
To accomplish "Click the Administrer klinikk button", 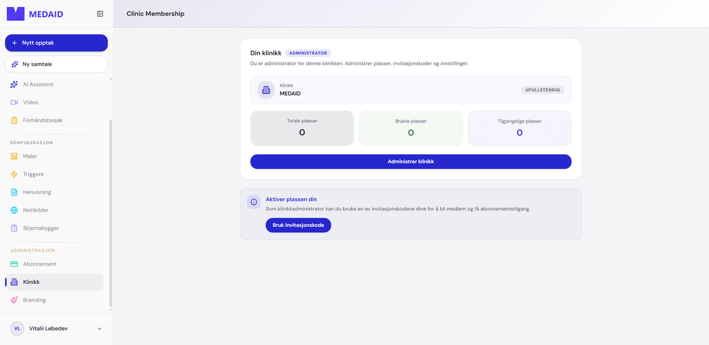I will coord(411,161).
